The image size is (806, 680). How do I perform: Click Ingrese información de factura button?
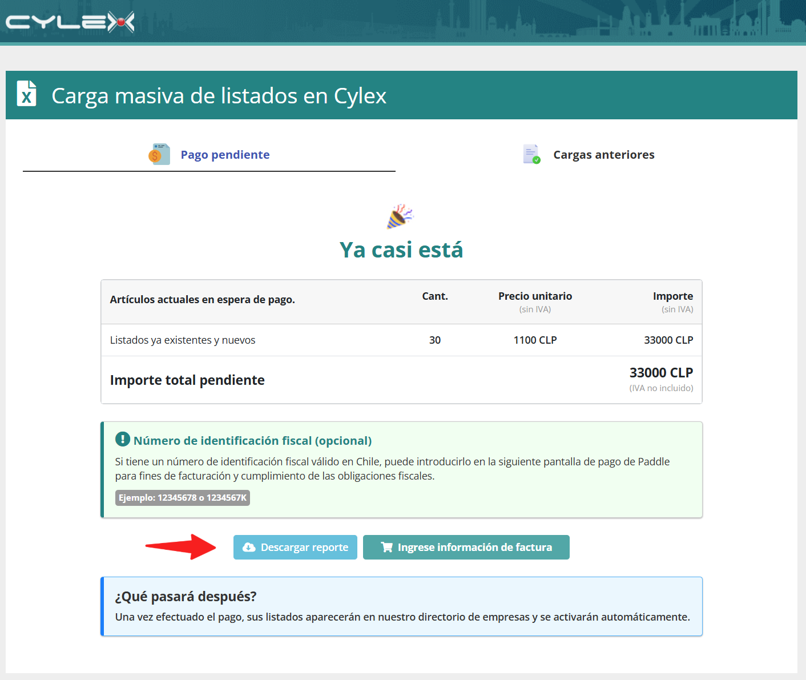(466, 548)
